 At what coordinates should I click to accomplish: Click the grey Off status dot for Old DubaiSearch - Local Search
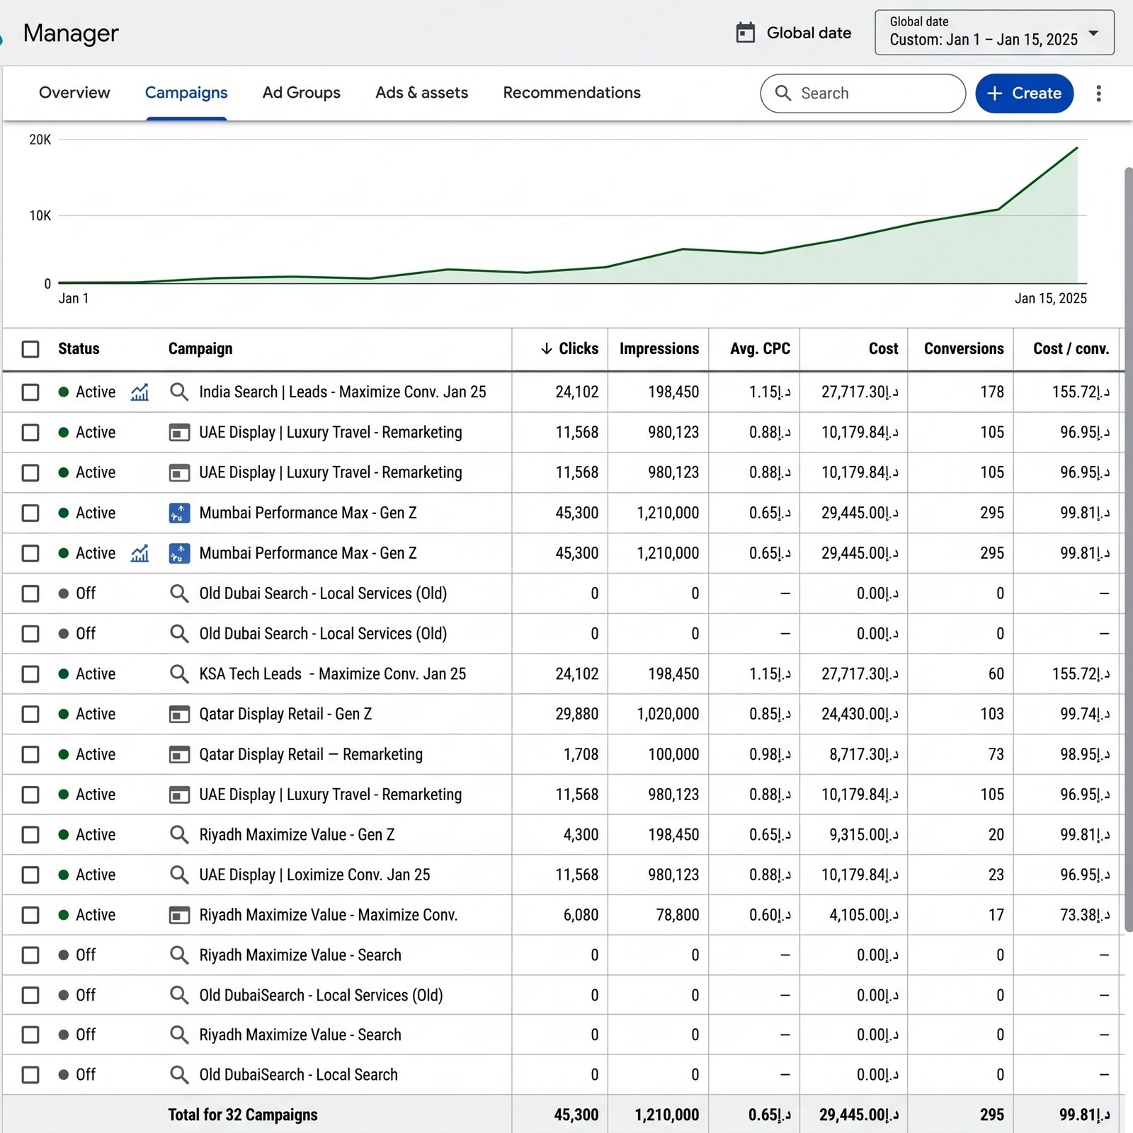(64, 1074)
